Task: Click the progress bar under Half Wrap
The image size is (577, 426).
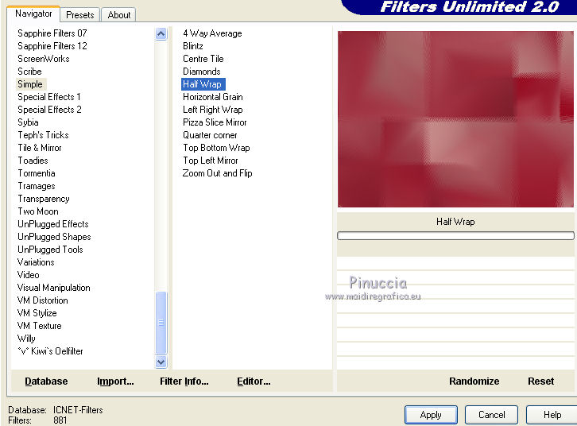Action: click(455, 236)
